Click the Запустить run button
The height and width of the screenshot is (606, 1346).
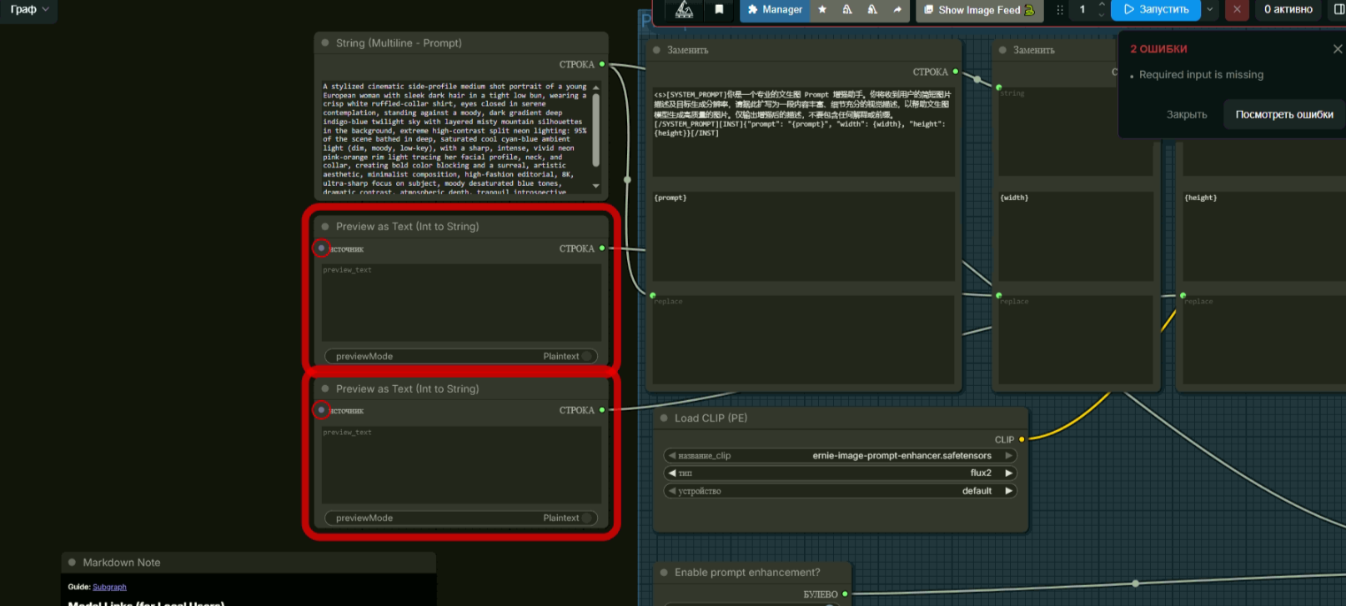click(1157, 9)
